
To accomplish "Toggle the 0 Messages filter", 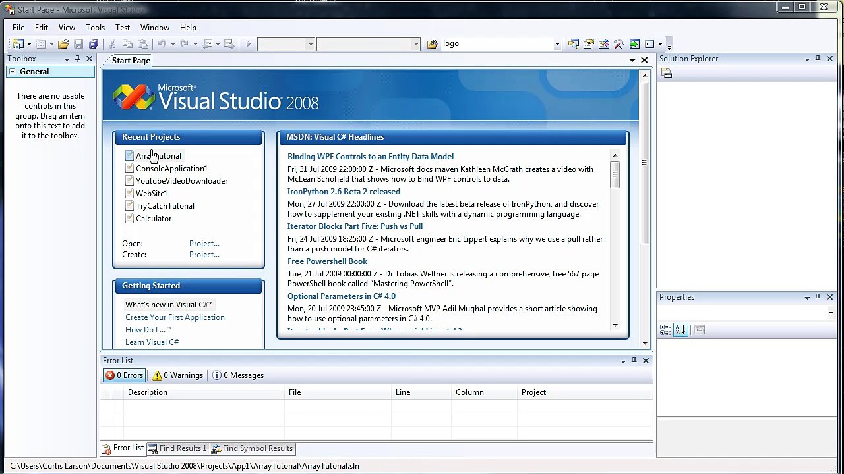I will (238, 375).
